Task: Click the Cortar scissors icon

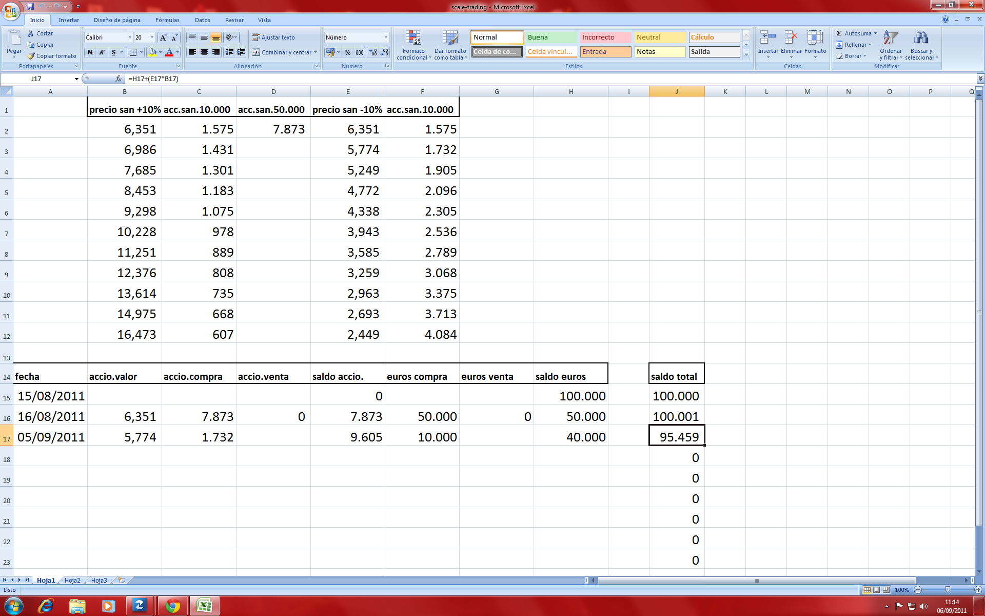Action: (x=31, y=33)
